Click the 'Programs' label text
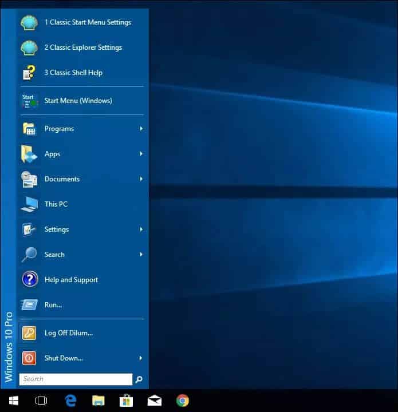Screen dimensions: 398x412 (59, 129)
